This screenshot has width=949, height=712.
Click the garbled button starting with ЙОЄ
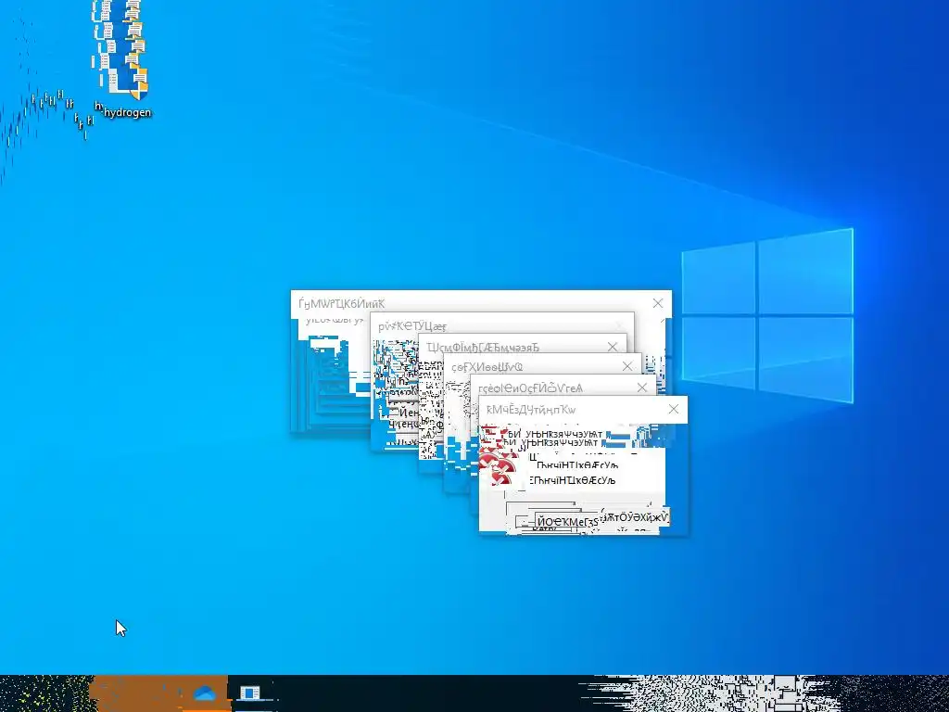tap(568, 521)
